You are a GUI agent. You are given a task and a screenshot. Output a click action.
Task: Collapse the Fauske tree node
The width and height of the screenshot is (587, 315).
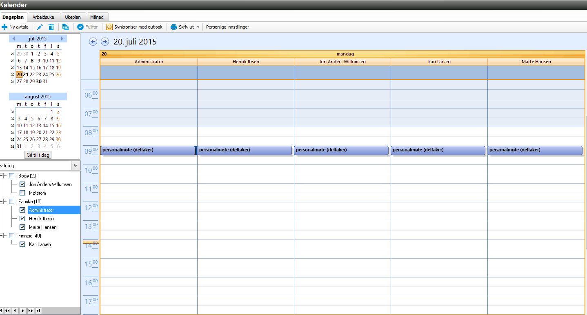[x=2, y=202]
